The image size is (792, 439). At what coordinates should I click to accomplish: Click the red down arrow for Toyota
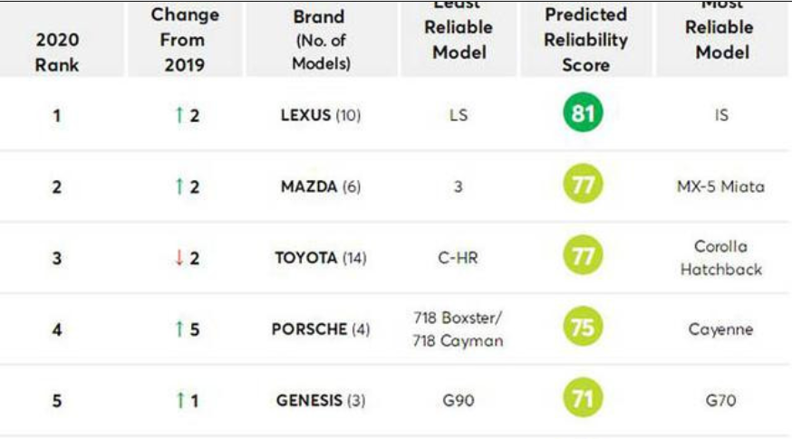point(179,258)
